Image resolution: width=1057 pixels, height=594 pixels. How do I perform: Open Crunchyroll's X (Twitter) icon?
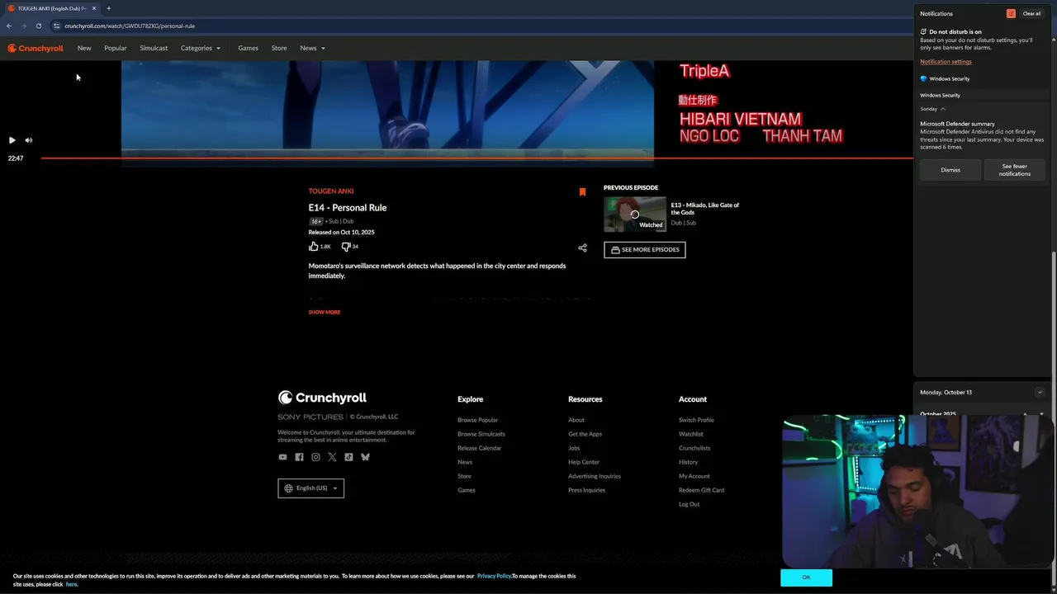pyautogui.click(x=332, y=457)
